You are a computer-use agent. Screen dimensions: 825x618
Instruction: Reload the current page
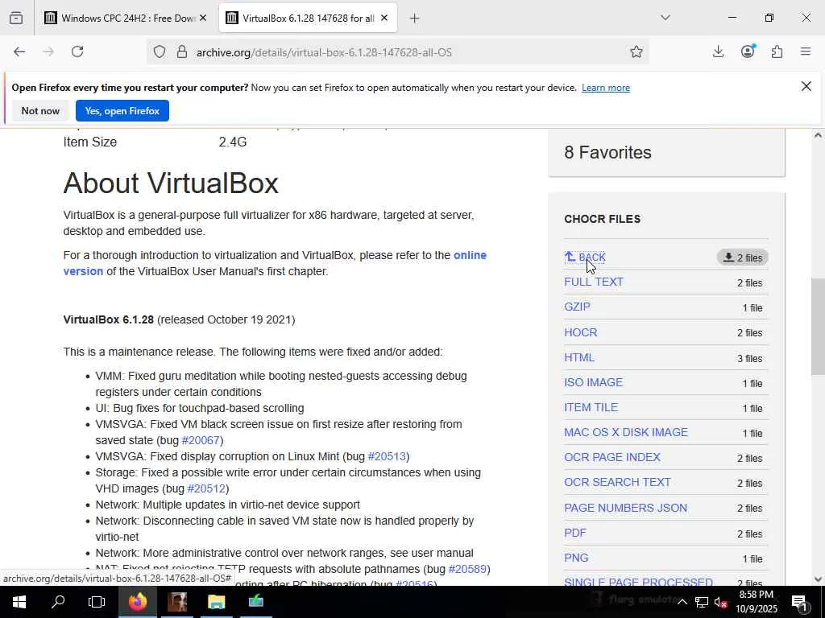coord(77,51)
